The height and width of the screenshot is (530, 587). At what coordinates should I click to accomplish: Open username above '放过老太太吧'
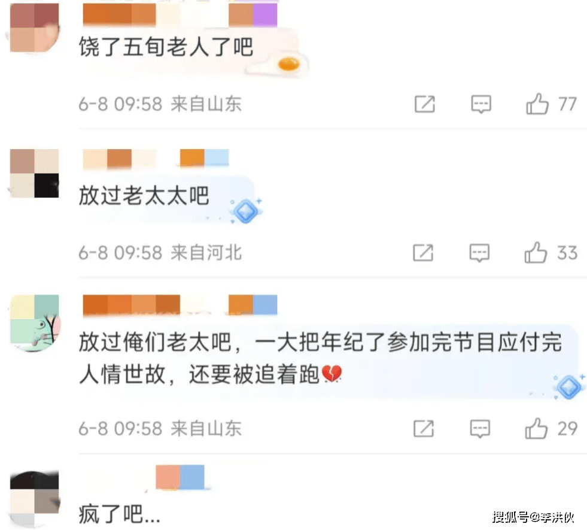[156, 158]
